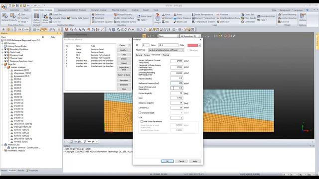Switch to the Porous tab in Material dialog
This screenshot has width=319, height=179.
(147, 55)
